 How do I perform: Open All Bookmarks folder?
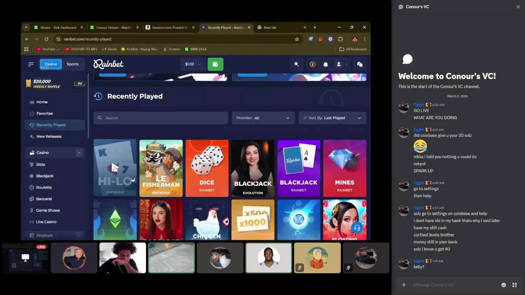pos(353,49)
